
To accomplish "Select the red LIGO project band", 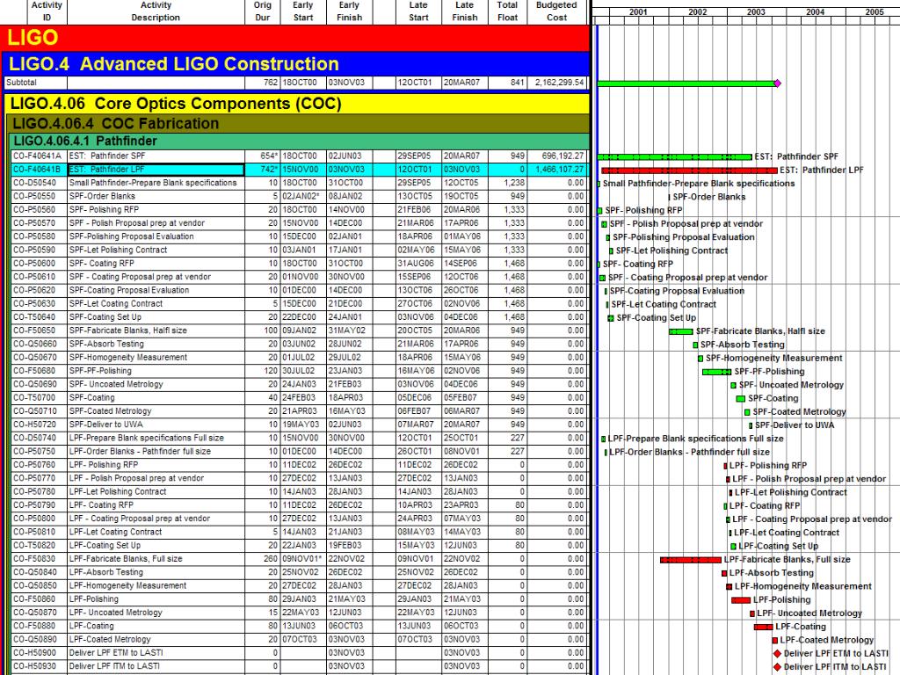I will click(x=295, y=38).
